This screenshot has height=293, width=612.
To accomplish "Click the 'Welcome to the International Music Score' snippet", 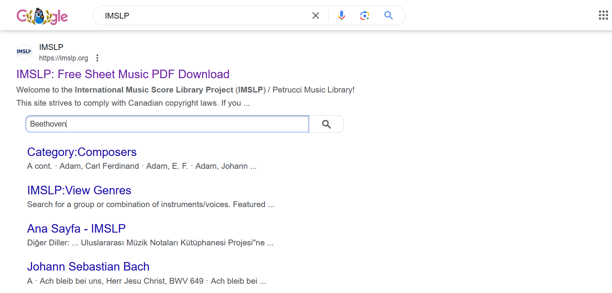I will click(x=185, y=90).
